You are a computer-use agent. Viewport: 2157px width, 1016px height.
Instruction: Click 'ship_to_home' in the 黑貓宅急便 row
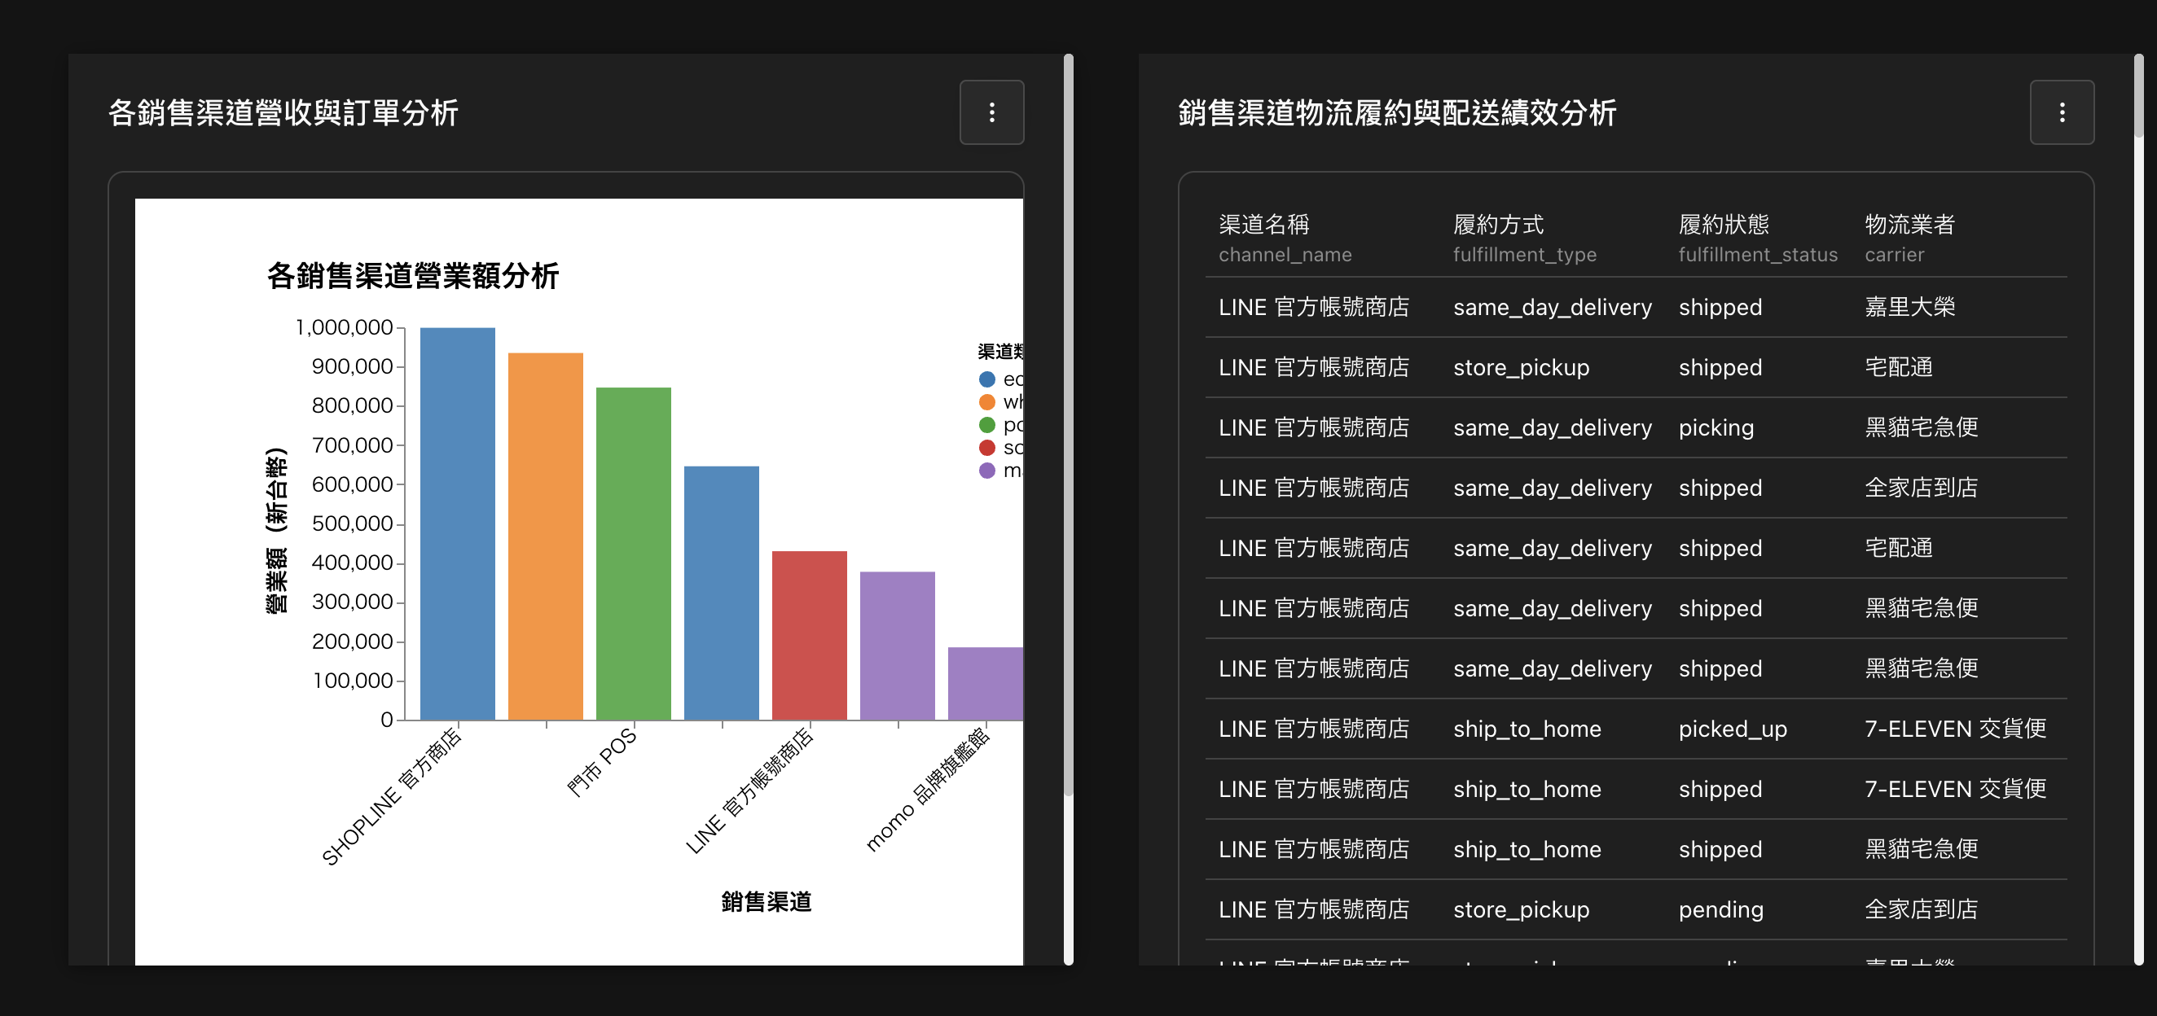coord(1527,849)
